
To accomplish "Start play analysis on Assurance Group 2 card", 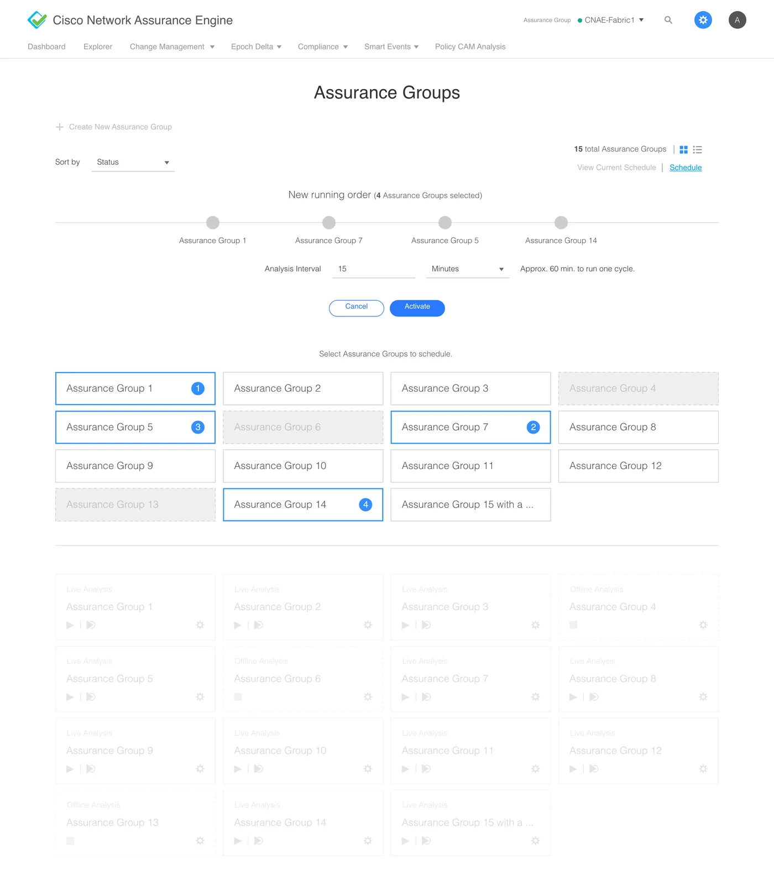I will [x=238, y=624].
